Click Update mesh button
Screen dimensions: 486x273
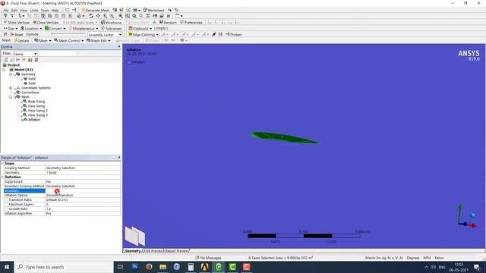pos(21,40)
